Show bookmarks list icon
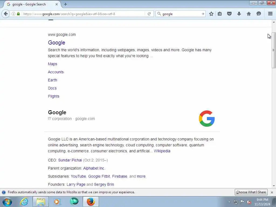276x207 pixels. tap(220, 14)
